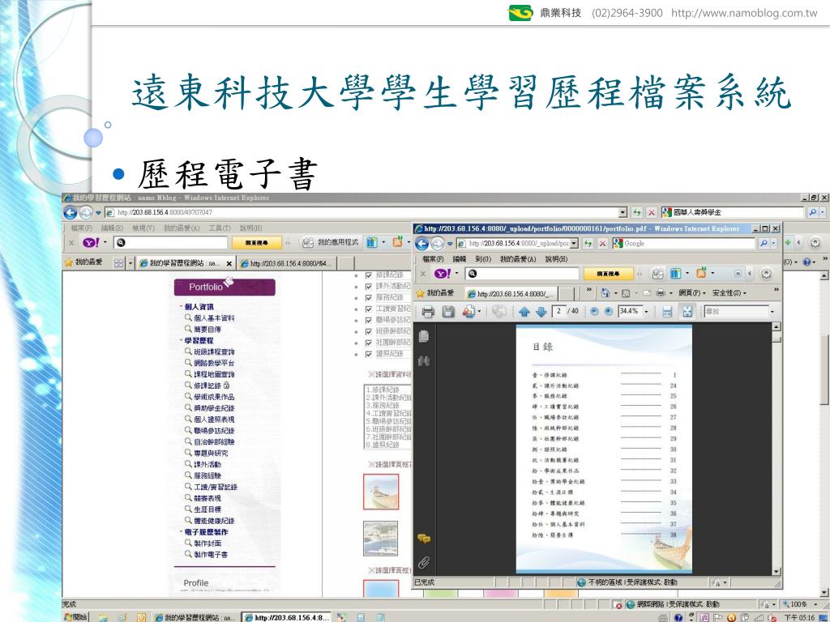830x622 pixels.
Task: Click the print icon in PDF toolbar
Action: point(428,312)
